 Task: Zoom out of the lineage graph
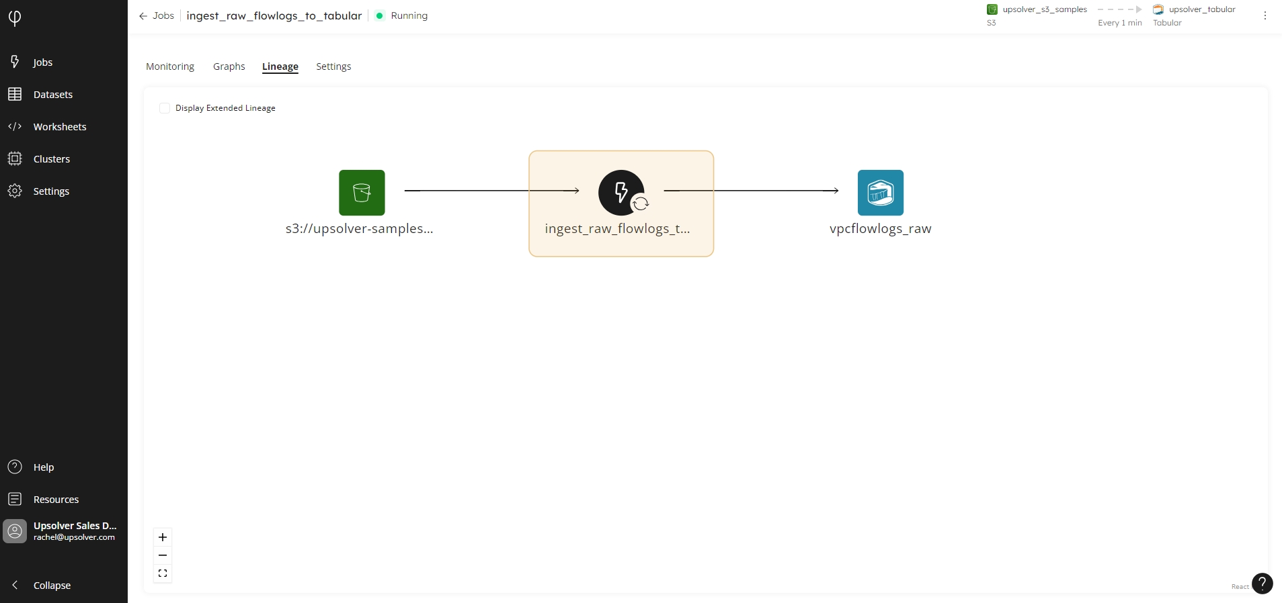tap(163, 555)
